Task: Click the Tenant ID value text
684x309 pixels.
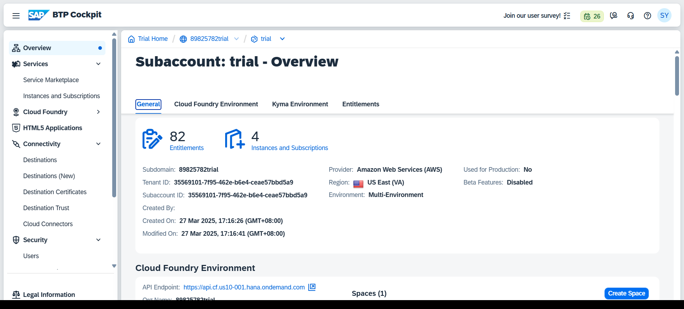Action: pos(233,182)
